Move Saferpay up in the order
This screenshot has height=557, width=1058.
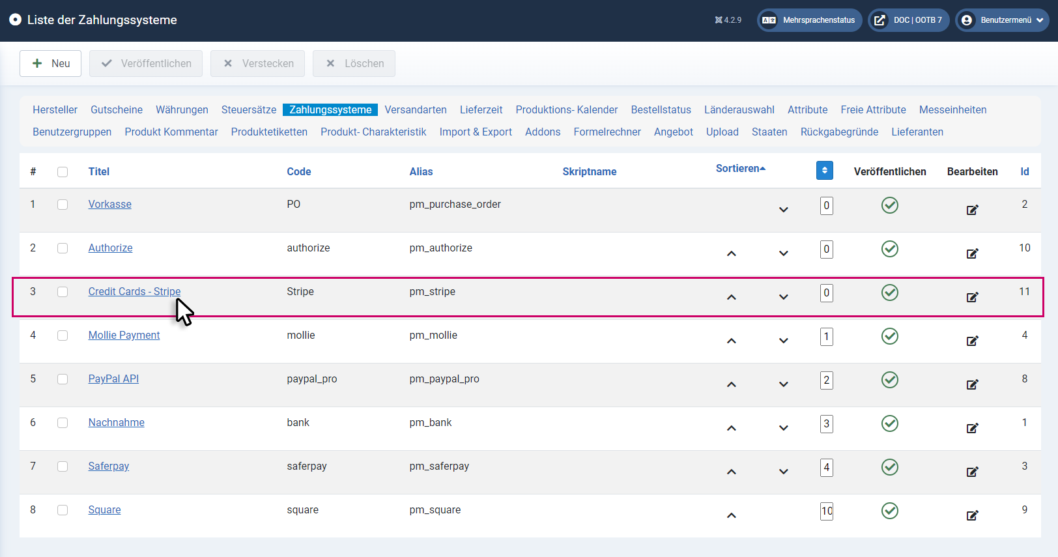tap(732, 472)
